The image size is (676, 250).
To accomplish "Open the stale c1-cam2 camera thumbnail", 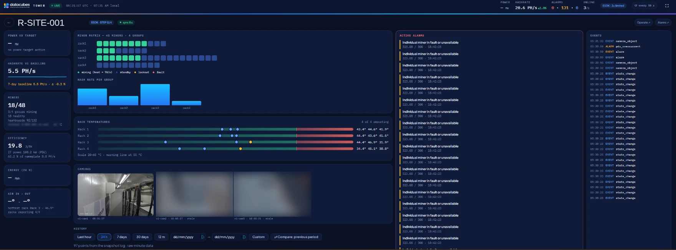I will 194,195.
